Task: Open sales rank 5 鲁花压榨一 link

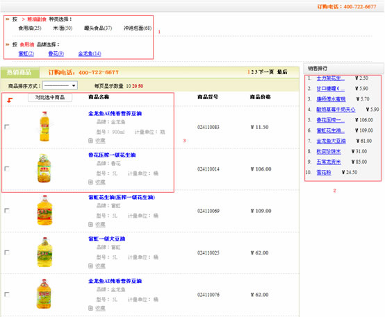Action: [x=331, y=120]
